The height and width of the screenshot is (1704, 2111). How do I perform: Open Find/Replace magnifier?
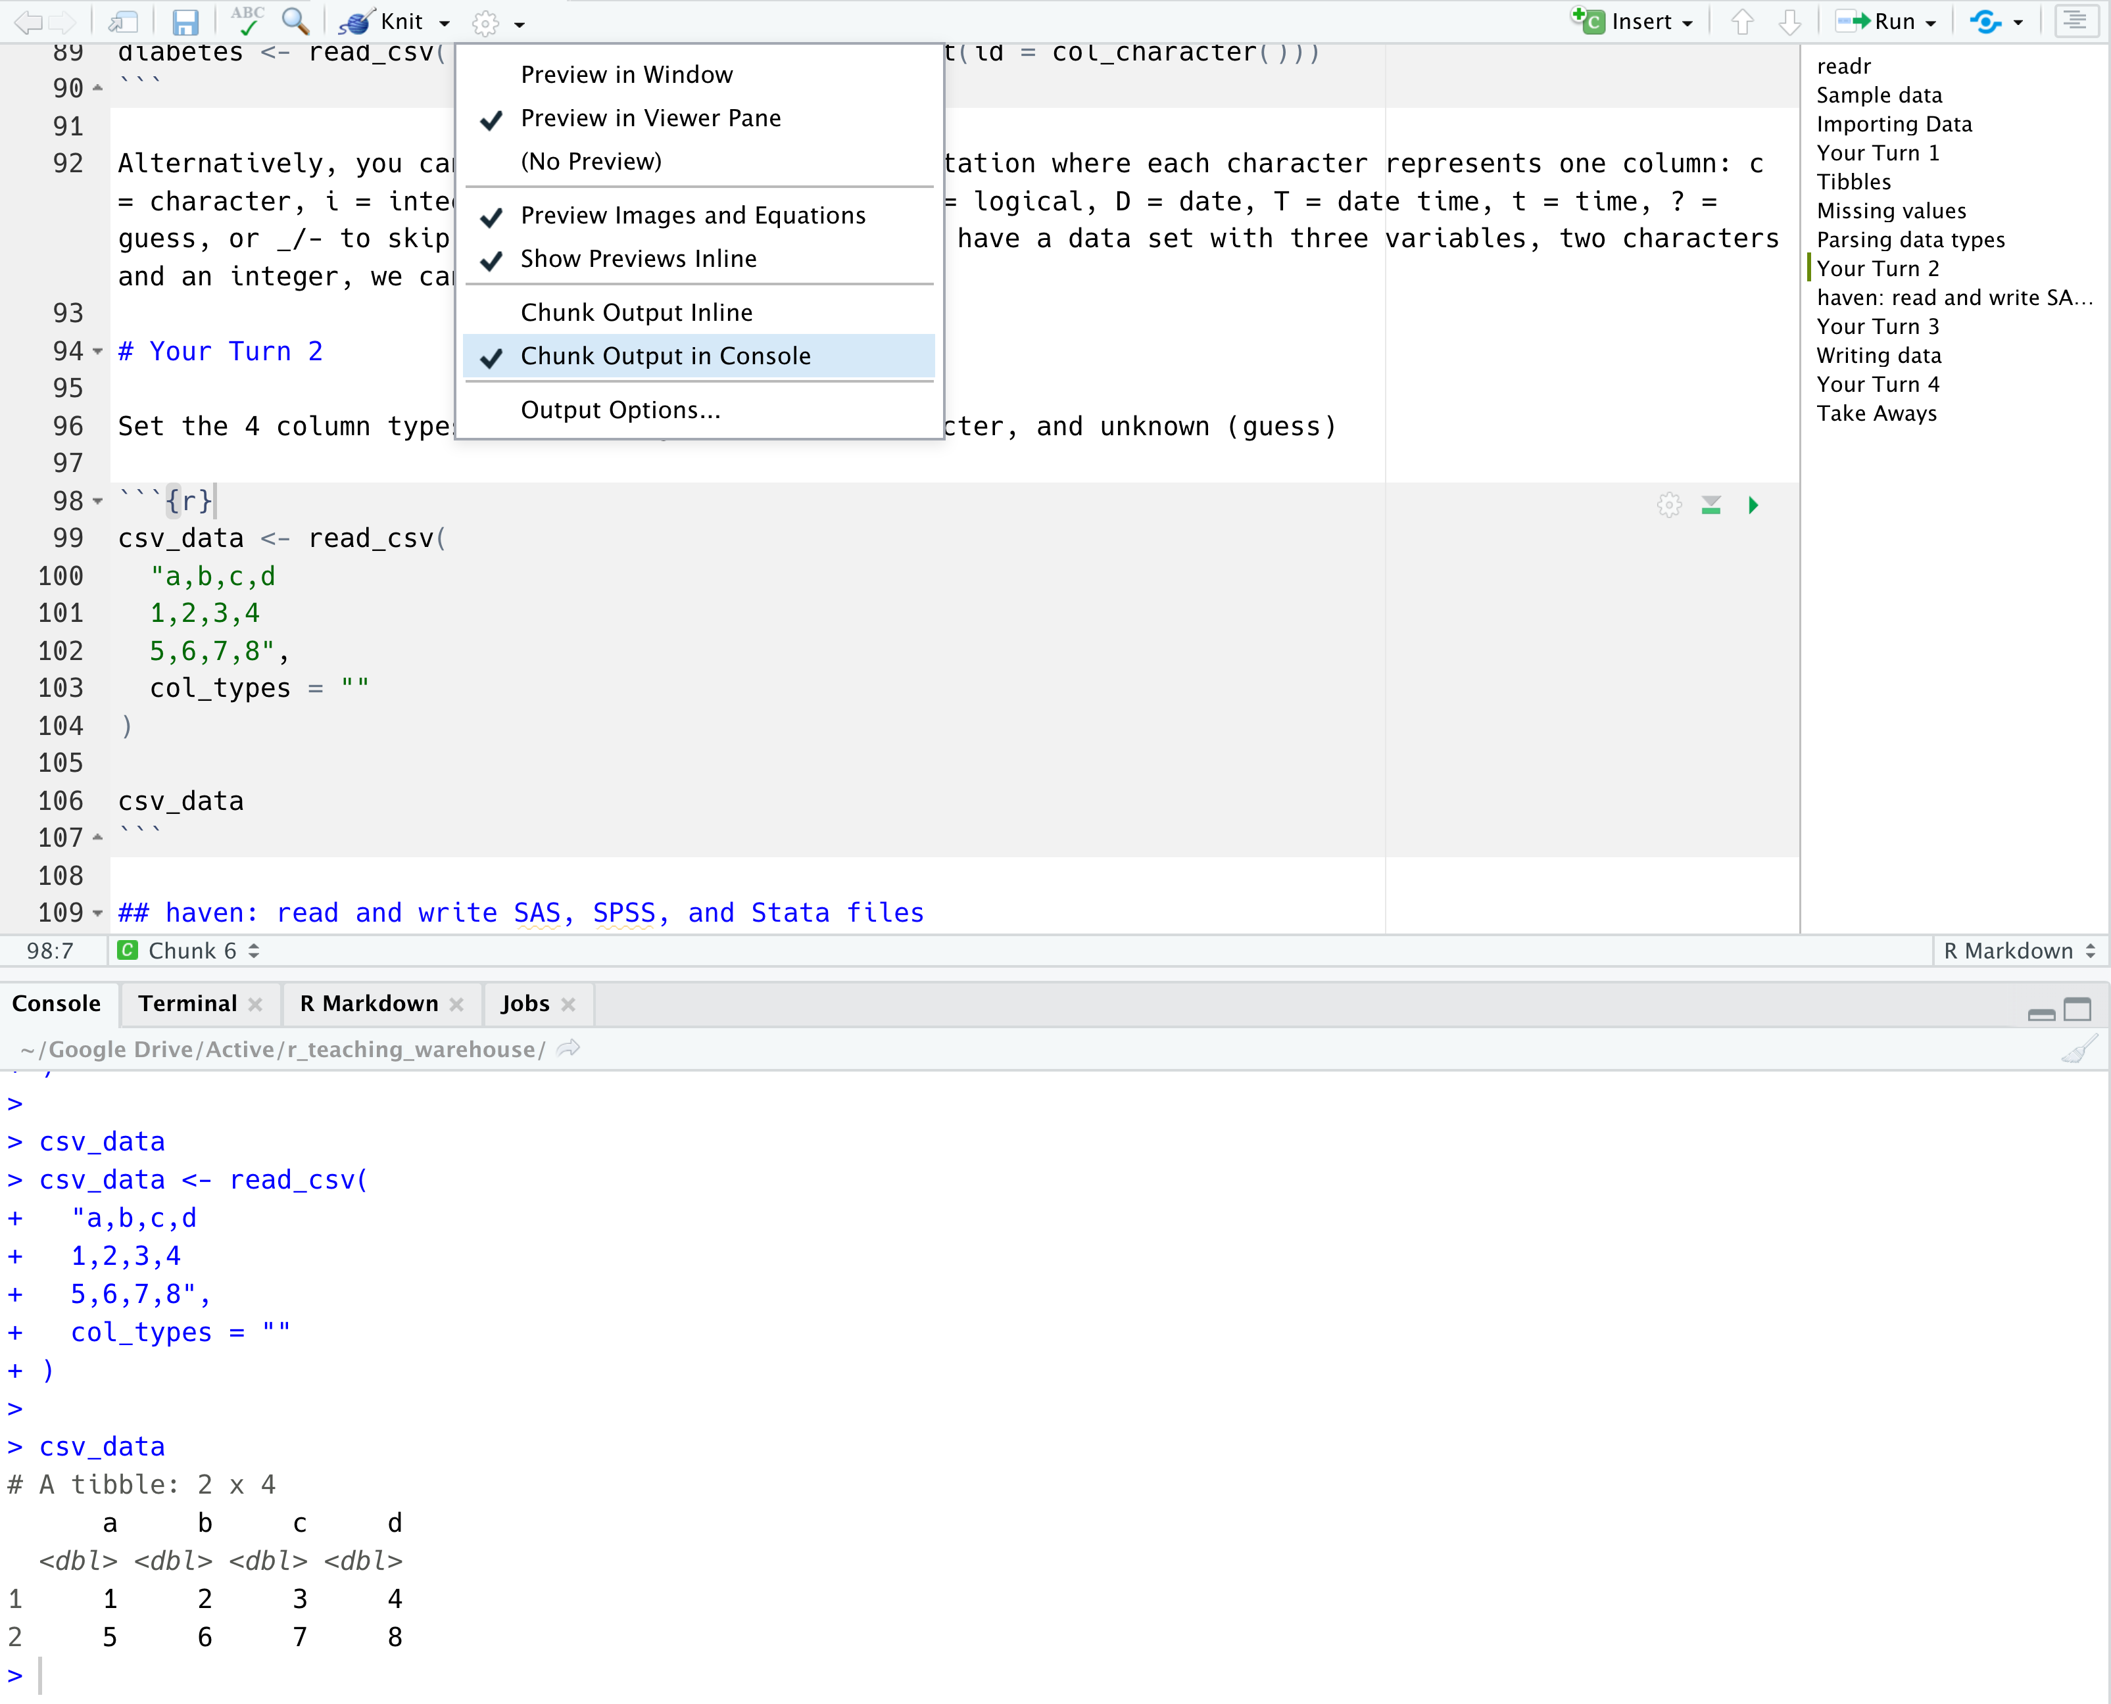click(x=295, y=20)
